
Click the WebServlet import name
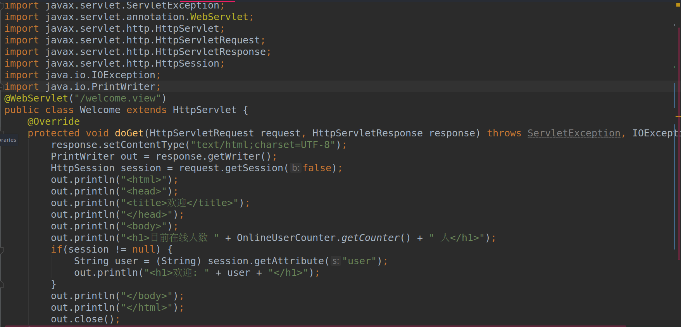pos(219,17)
